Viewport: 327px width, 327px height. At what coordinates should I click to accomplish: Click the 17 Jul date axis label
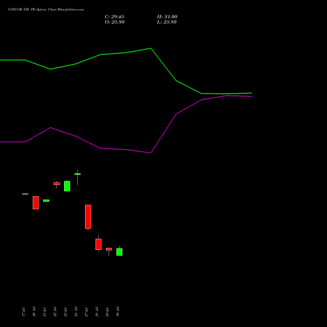[24, 311]
